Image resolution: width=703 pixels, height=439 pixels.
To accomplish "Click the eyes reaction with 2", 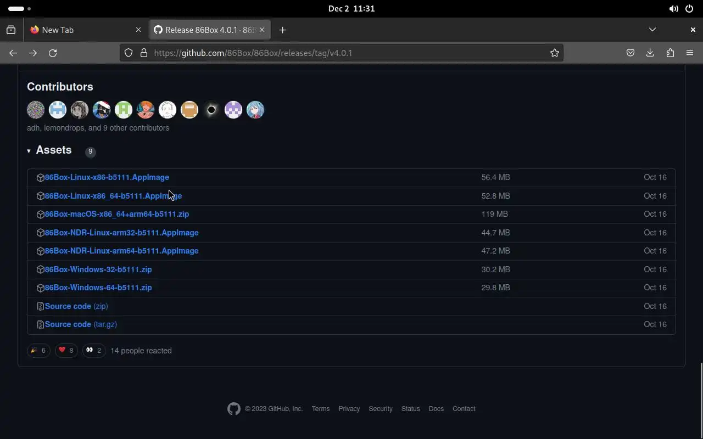I will pyautogui.click(x=94, y=350).
